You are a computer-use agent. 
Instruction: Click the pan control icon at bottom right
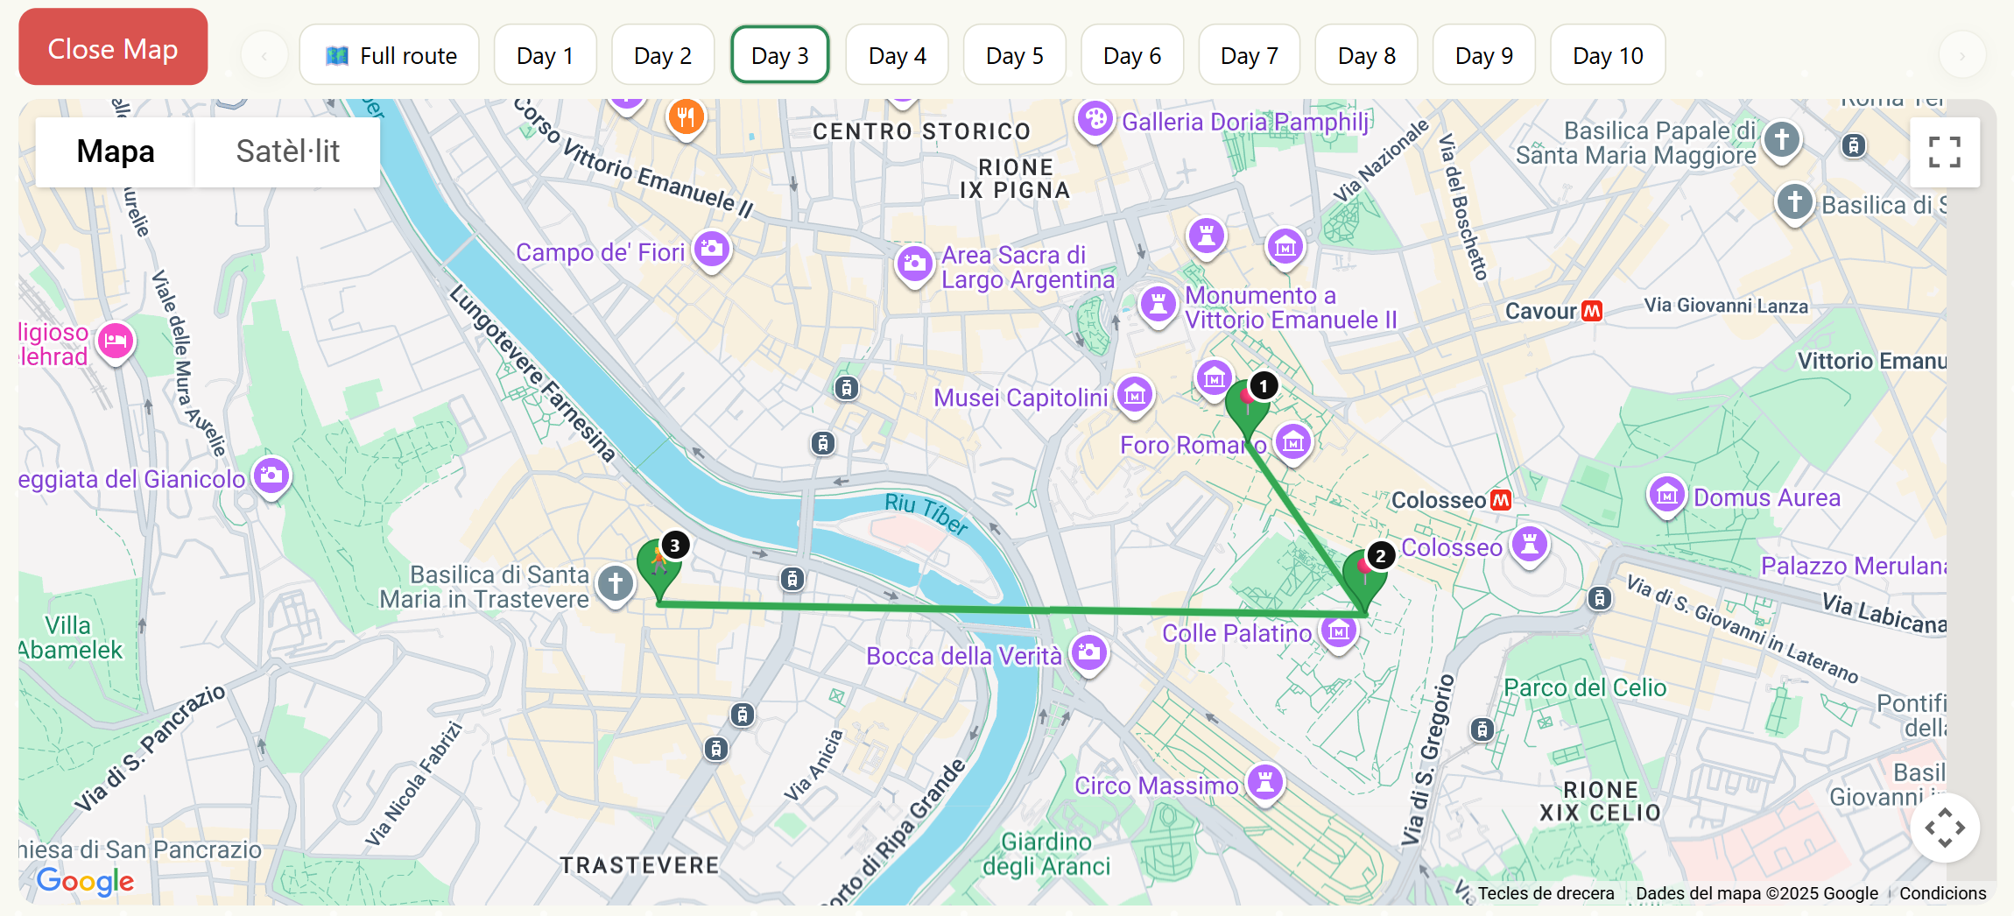tap(1945, 827)
